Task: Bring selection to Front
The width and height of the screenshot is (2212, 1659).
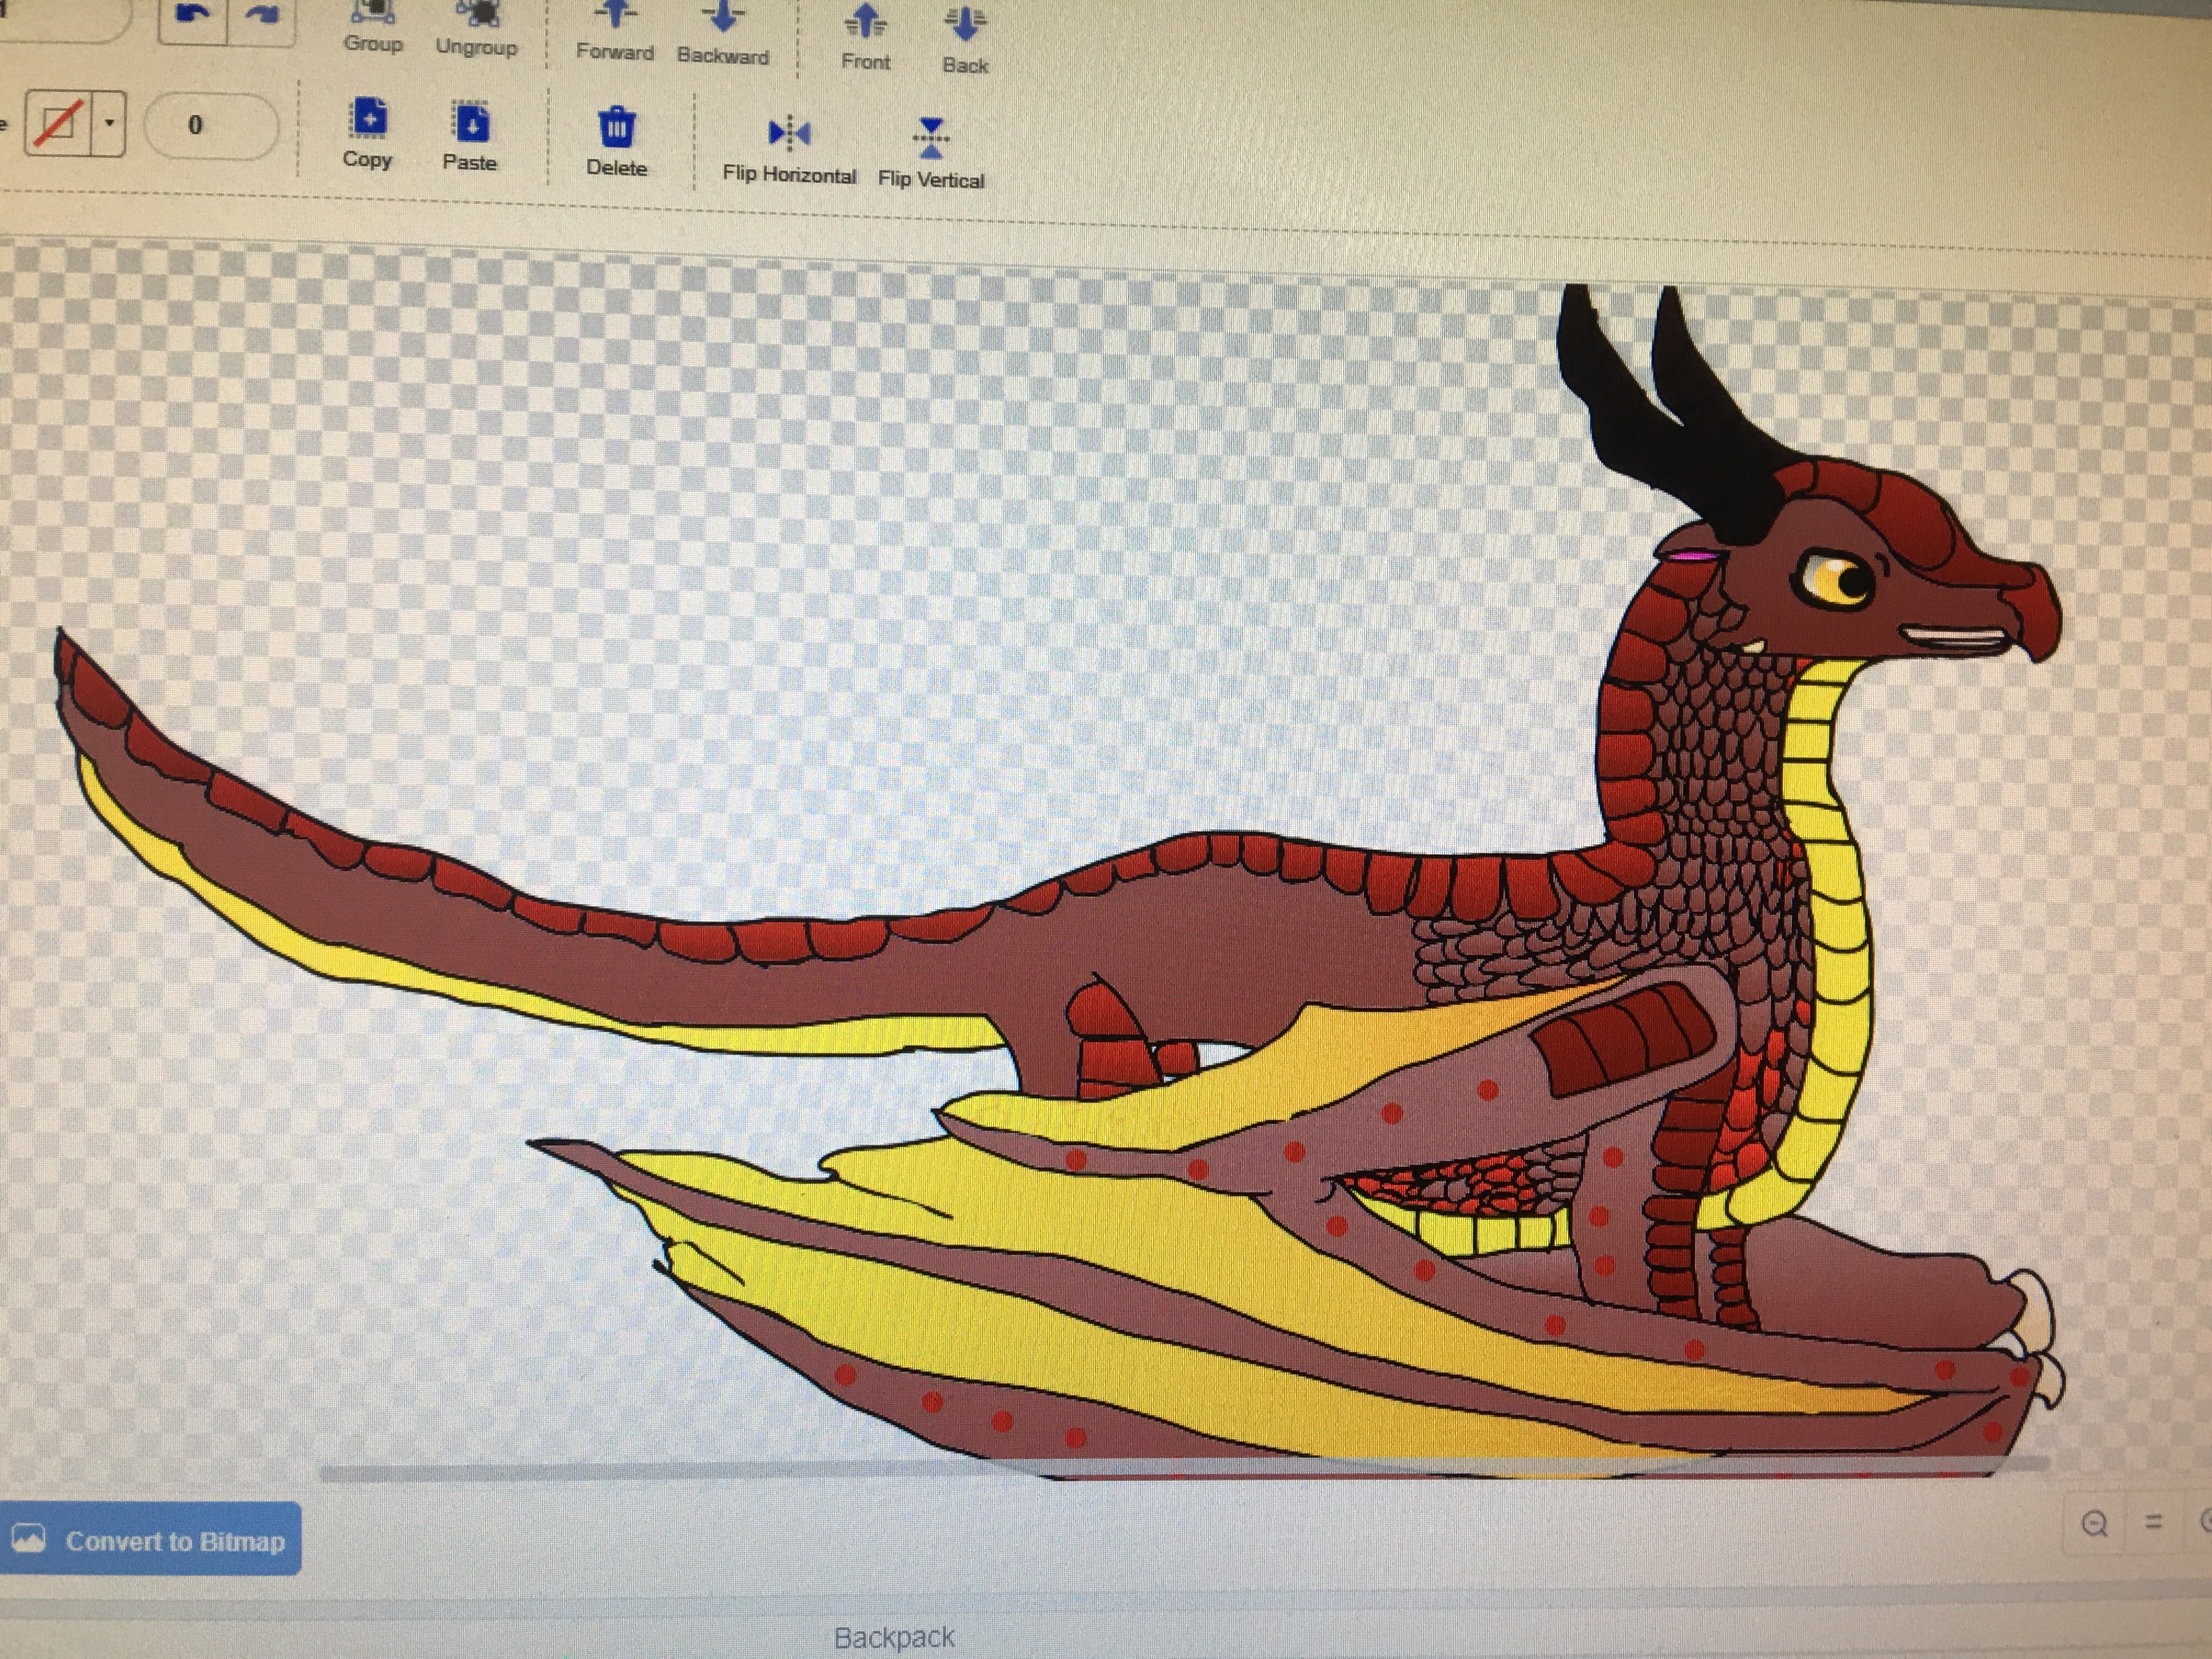Action: [865, 38]
